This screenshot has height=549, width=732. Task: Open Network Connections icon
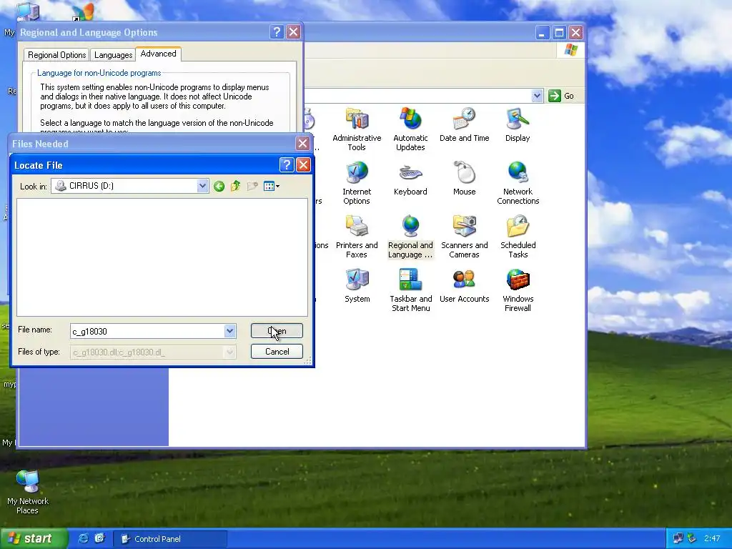518,183
